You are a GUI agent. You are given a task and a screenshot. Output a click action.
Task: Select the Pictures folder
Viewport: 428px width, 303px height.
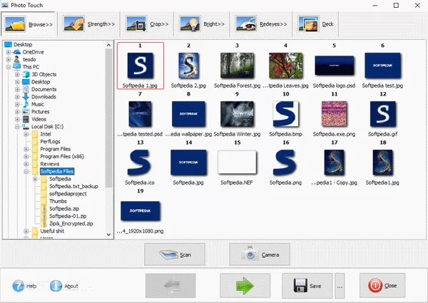coord(40,111)
